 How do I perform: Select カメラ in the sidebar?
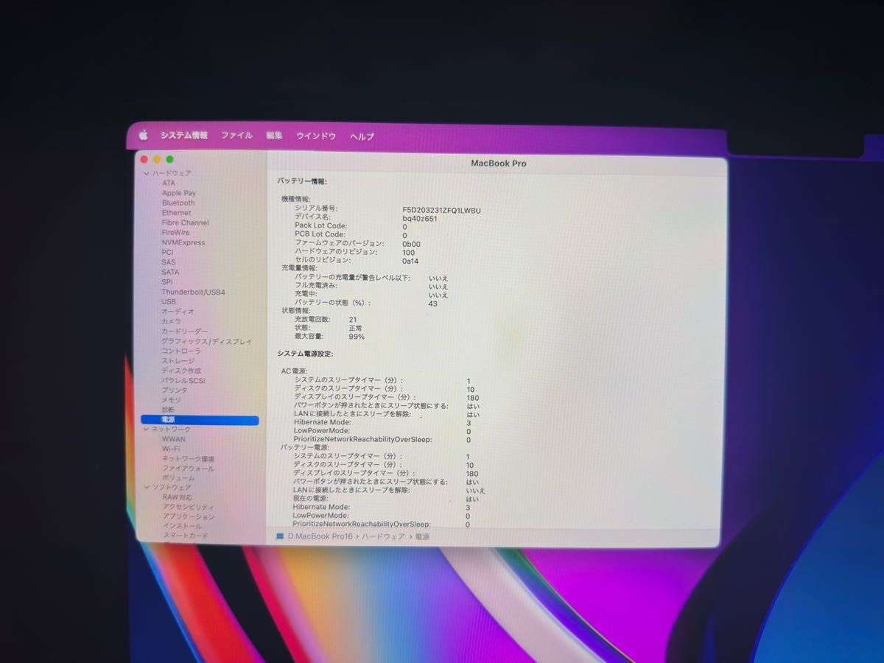point(171,322)
